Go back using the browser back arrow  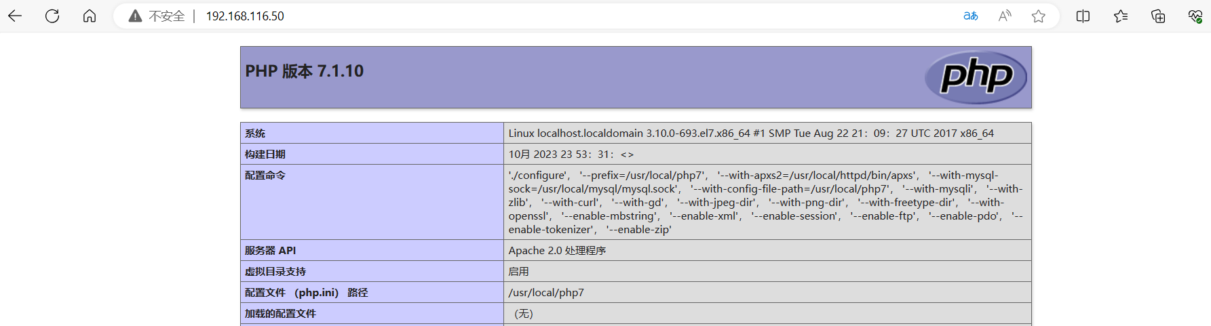tap(15, 16)
